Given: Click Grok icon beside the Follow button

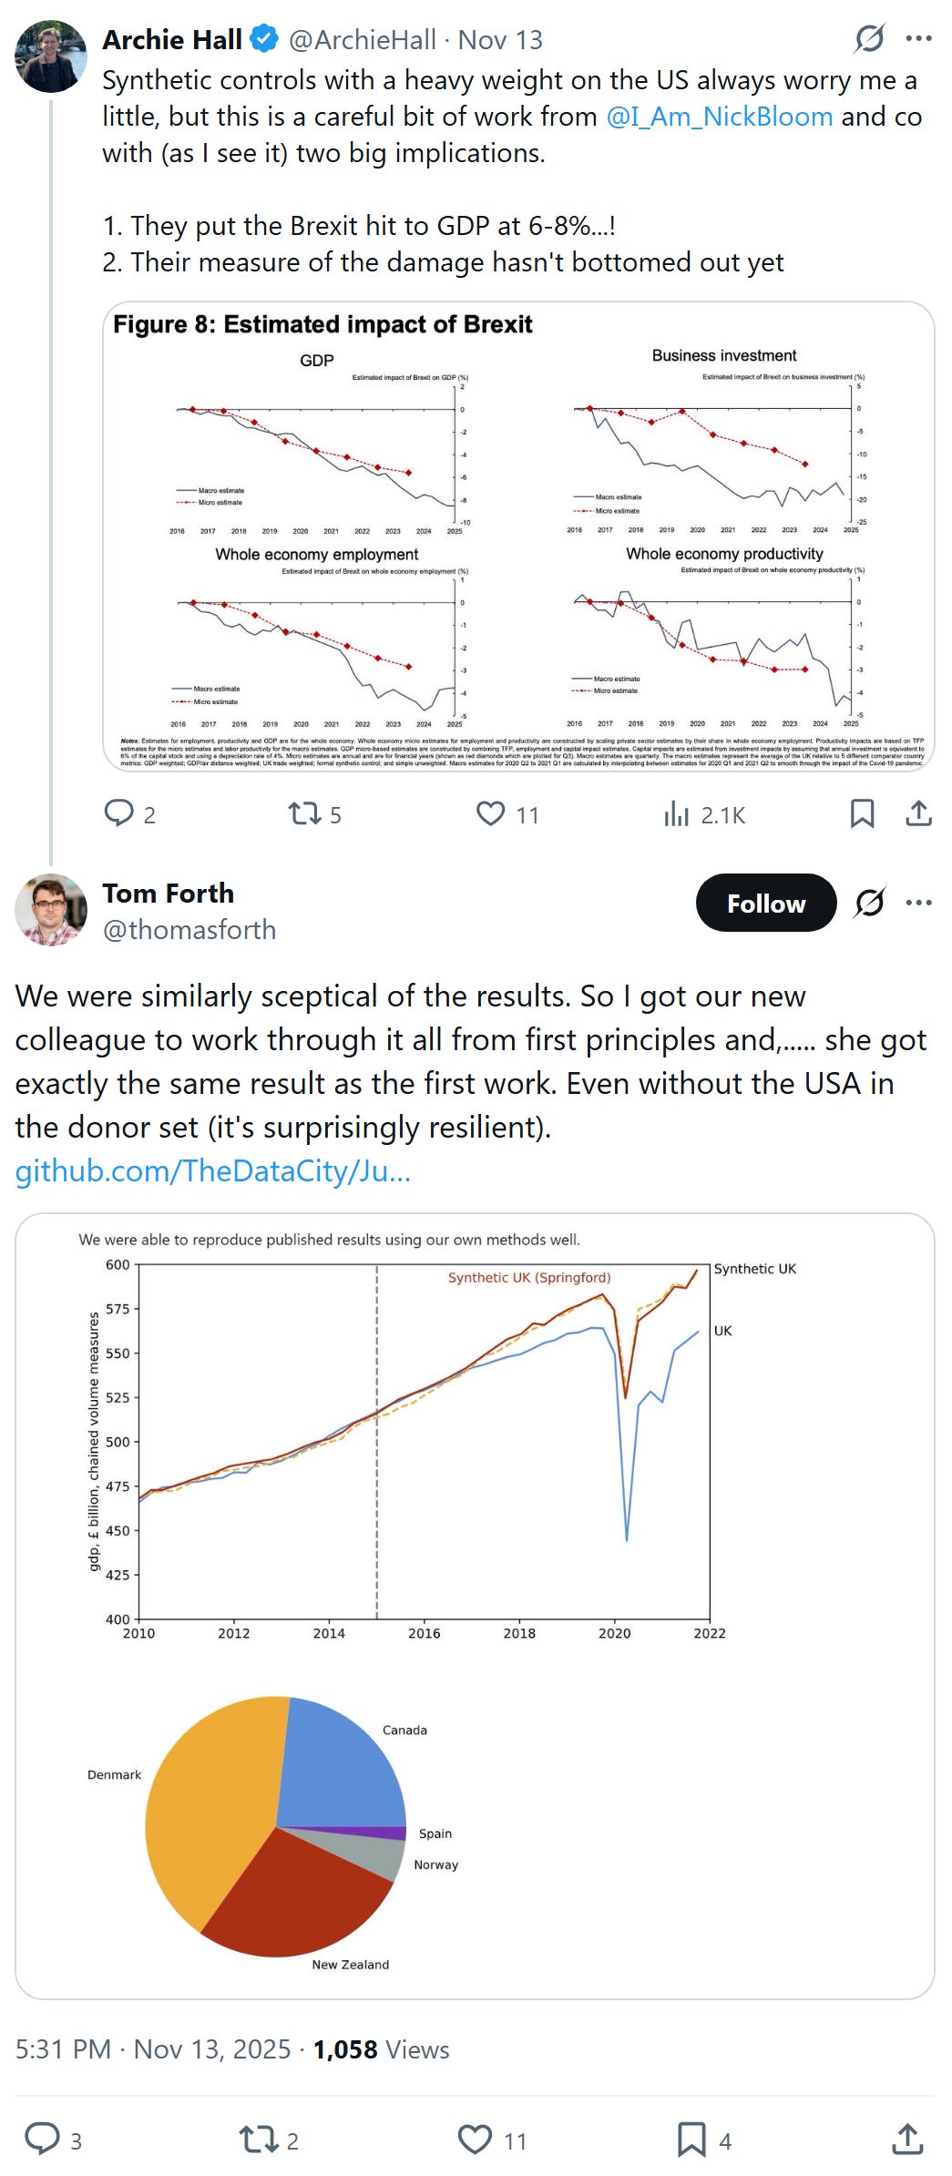Looking at the screenshot, I should pyautogui.click(x=869, y=903).
